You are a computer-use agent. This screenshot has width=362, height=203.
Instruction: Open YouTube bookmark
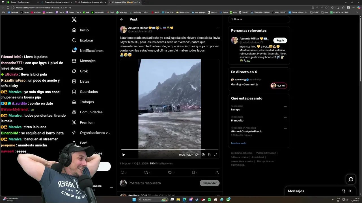(x=36, y=12)
